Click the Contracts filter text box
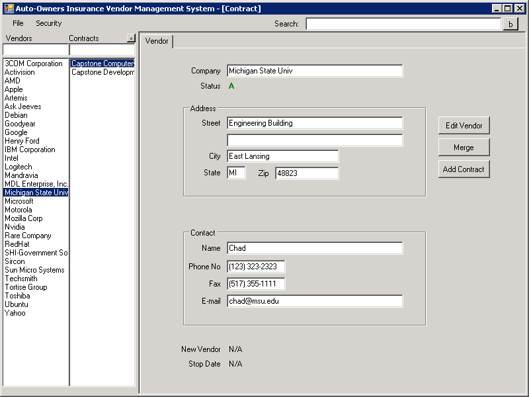This screenshot has width=529, height=397. click(x=102, y=50)
